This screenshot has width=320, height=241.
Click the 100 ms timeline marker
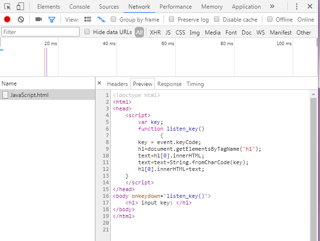click(x=284, y=44)
